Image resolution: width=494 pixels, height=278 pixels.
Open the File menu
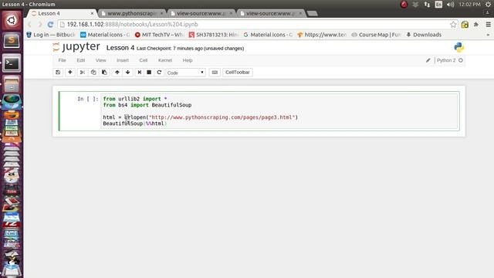[62, 60]
